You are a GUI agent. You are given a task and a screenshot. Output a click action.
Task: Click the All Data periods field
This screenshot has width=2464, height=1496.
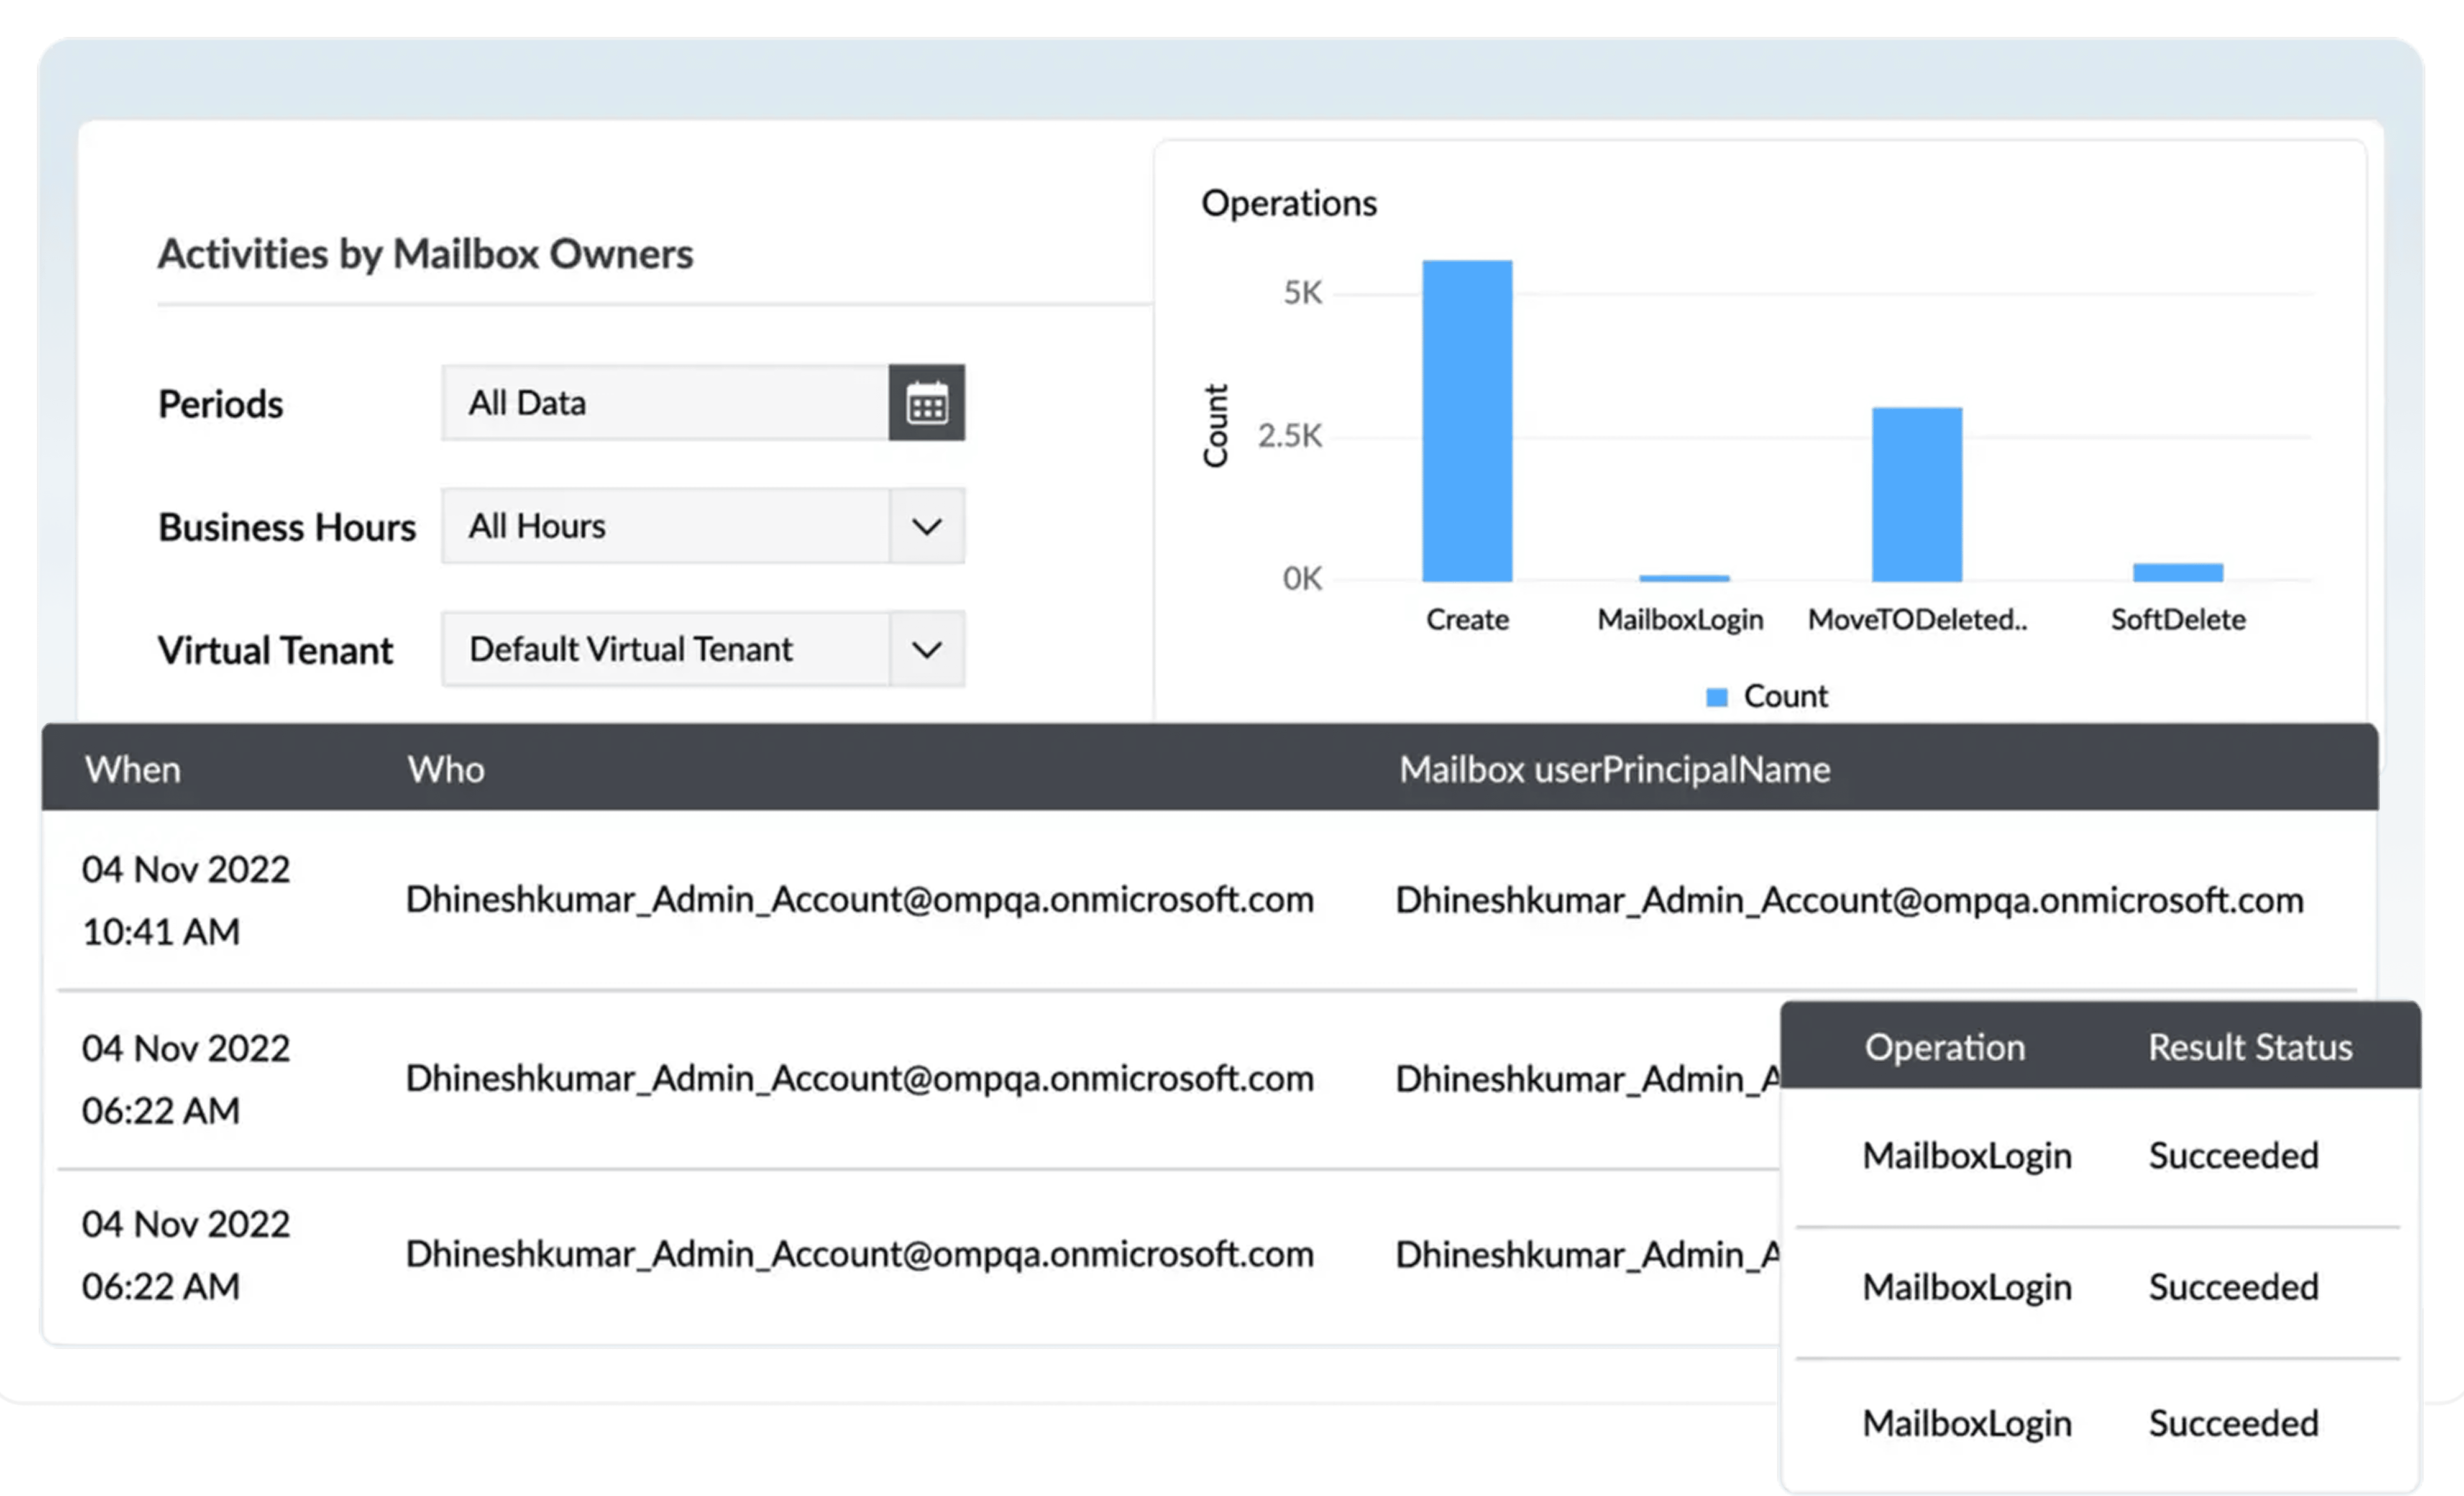664,403
